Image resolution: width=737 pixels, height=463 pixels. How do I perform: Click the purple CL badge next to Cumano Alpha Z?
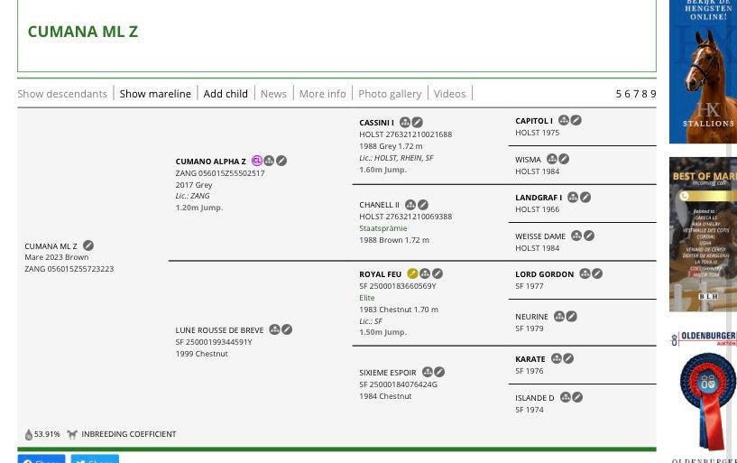[x=256, y=161]
